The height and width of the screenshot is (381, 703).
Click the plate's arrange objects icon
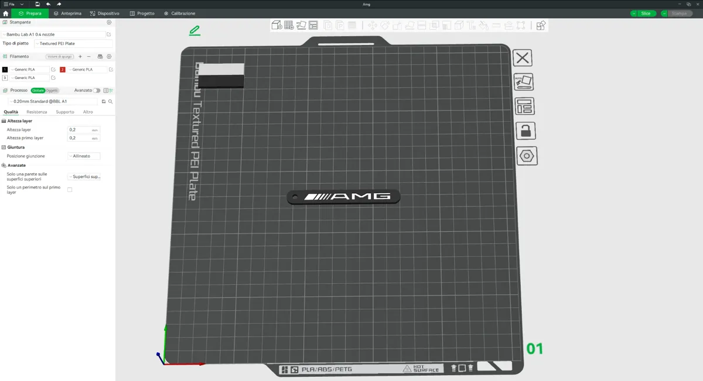(524, 107)
